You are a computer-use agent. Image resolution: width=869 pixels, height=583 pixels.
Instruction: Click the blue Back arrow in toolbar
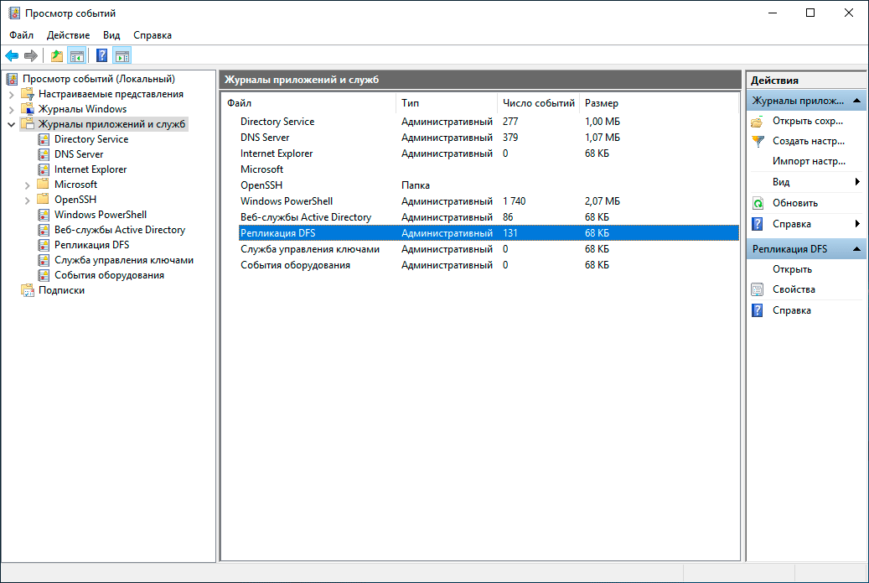[12, 56]
